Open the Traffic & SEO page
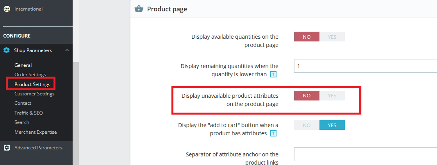 coord(29,113)
